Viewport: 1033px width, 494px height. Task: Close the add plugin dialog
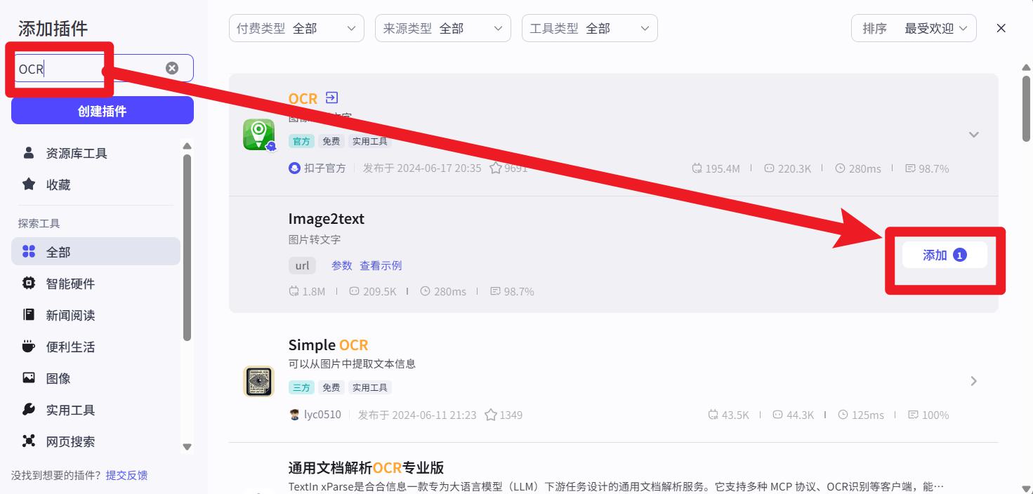[x=1001, y=28]
